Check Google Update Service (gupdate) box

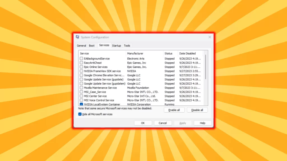(x=82, y=79)
